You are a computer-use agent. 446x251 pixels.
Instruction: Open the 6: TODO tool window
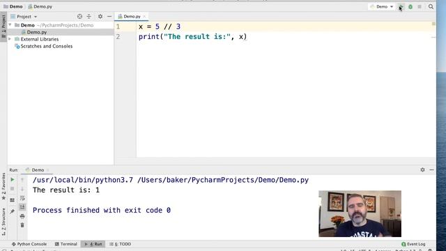point(121,244)
